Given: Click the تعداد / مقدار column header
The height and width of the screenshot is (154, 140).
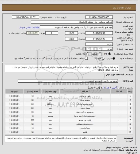Looking at the screenshot, I should (x=32, y=91).
